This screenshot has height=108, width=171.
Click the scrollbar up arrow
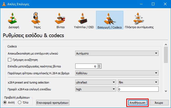(166, 45)
